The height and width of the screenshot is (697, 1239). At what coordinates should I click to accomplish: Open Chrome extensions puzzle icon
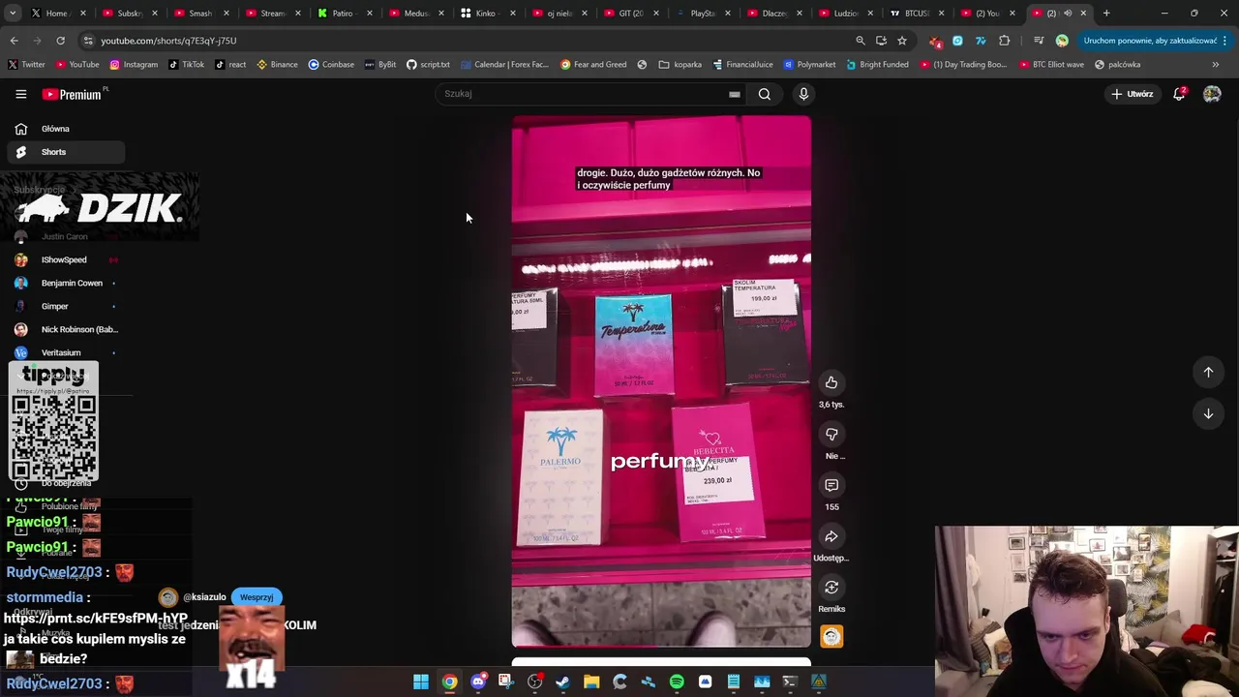point(1004,41)
